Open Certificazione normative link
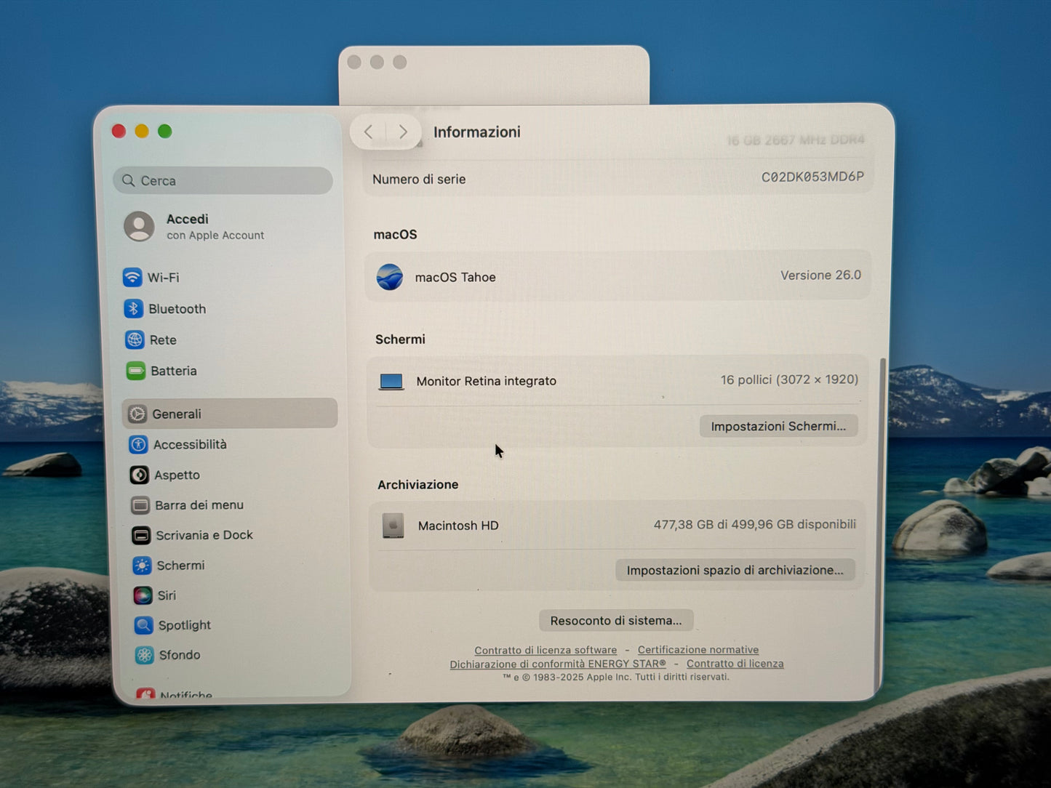 698,650
